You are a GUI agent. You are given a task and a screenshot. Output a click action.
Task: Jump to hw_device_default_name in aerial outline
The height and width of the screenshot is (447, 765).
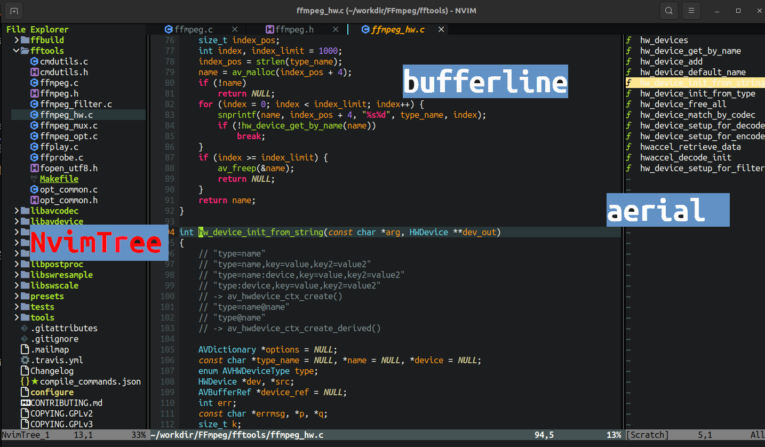(693, 72)
